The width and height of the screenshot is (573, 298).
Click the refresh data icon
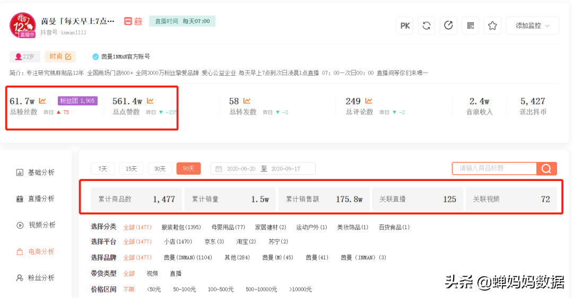(427, 25)
